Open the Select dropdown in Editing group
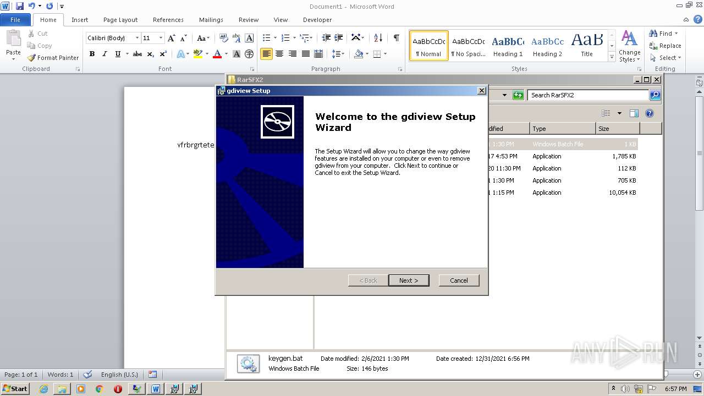 coord(665,58)
